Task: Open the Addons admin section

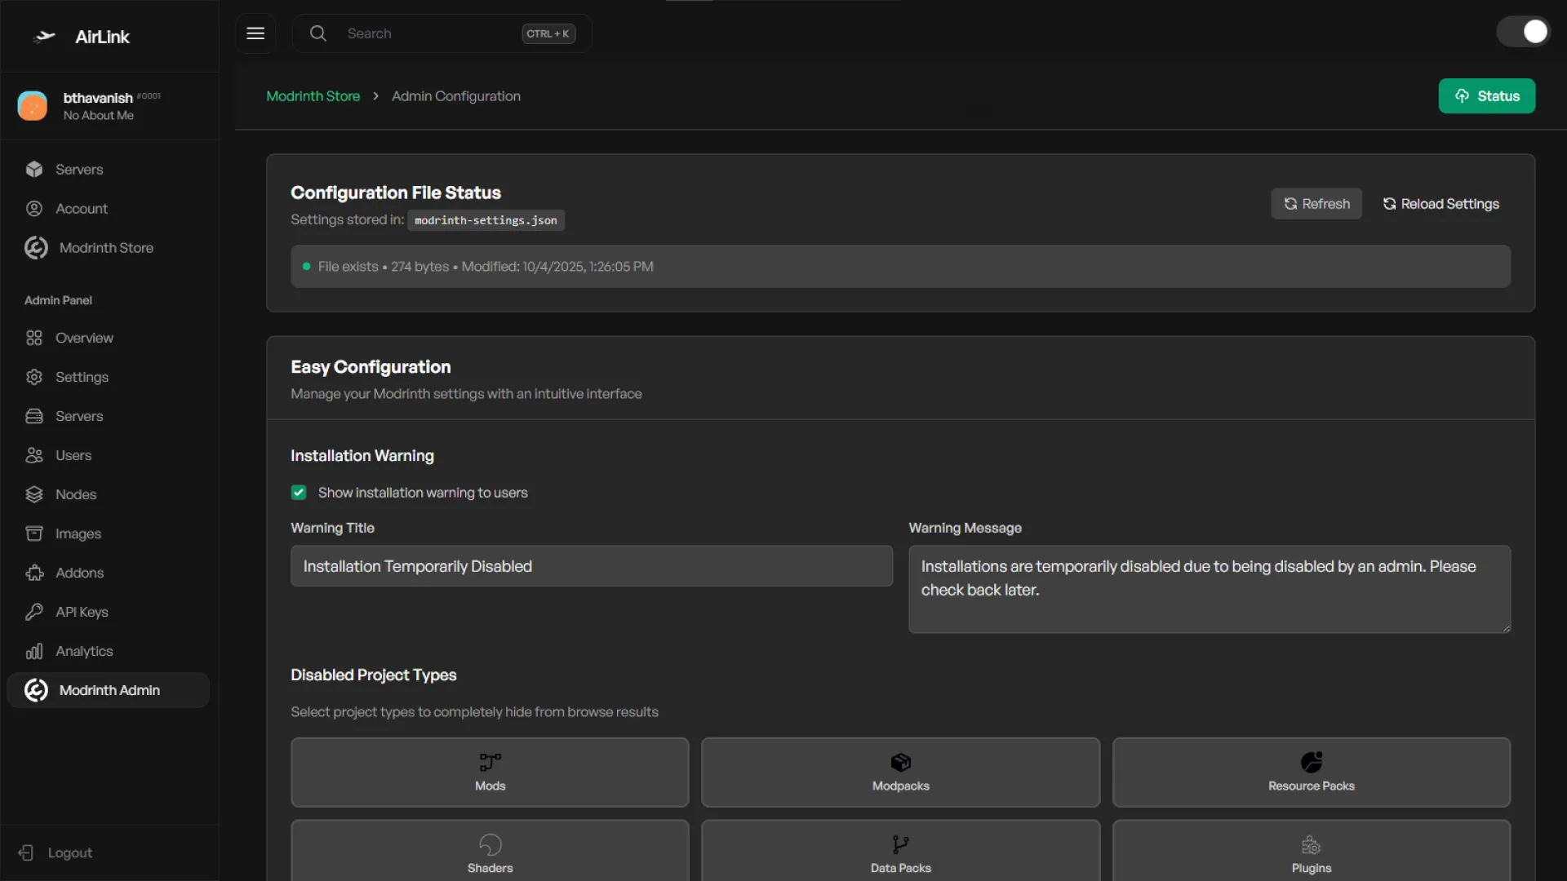Action: click(79, 573)
